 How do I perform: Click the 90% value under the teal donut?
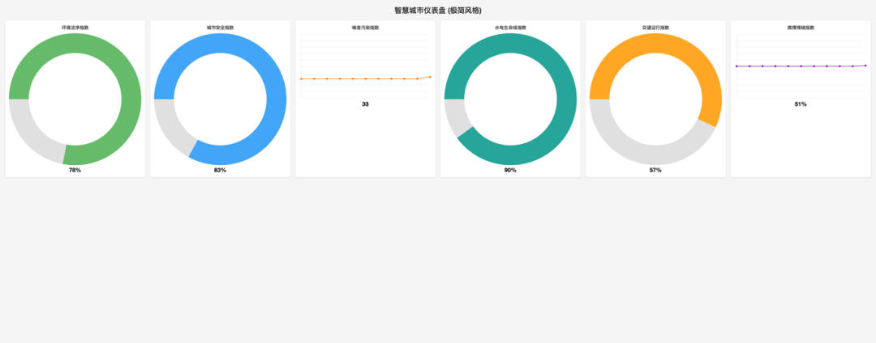[x=510, y=171]
